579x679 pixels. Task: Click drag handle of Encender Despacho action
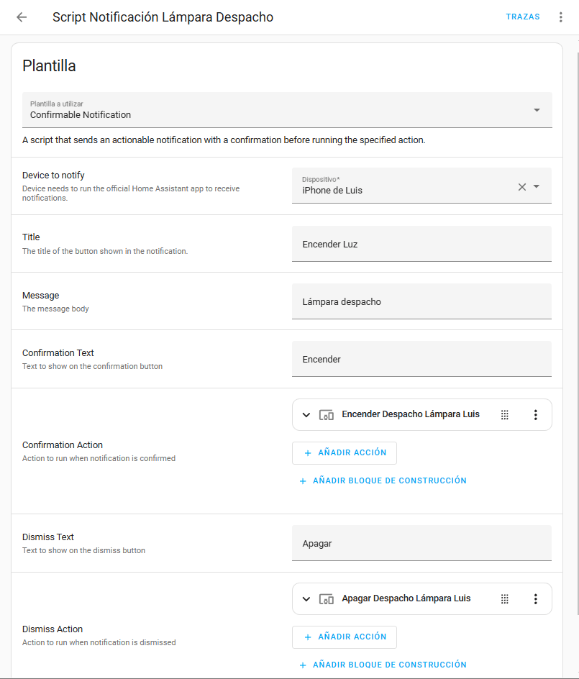pyautogui.click(x=505, y=414)
